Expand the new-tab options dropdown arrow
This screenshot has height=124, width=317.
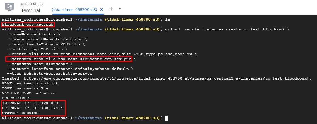(x=120, y=9)
